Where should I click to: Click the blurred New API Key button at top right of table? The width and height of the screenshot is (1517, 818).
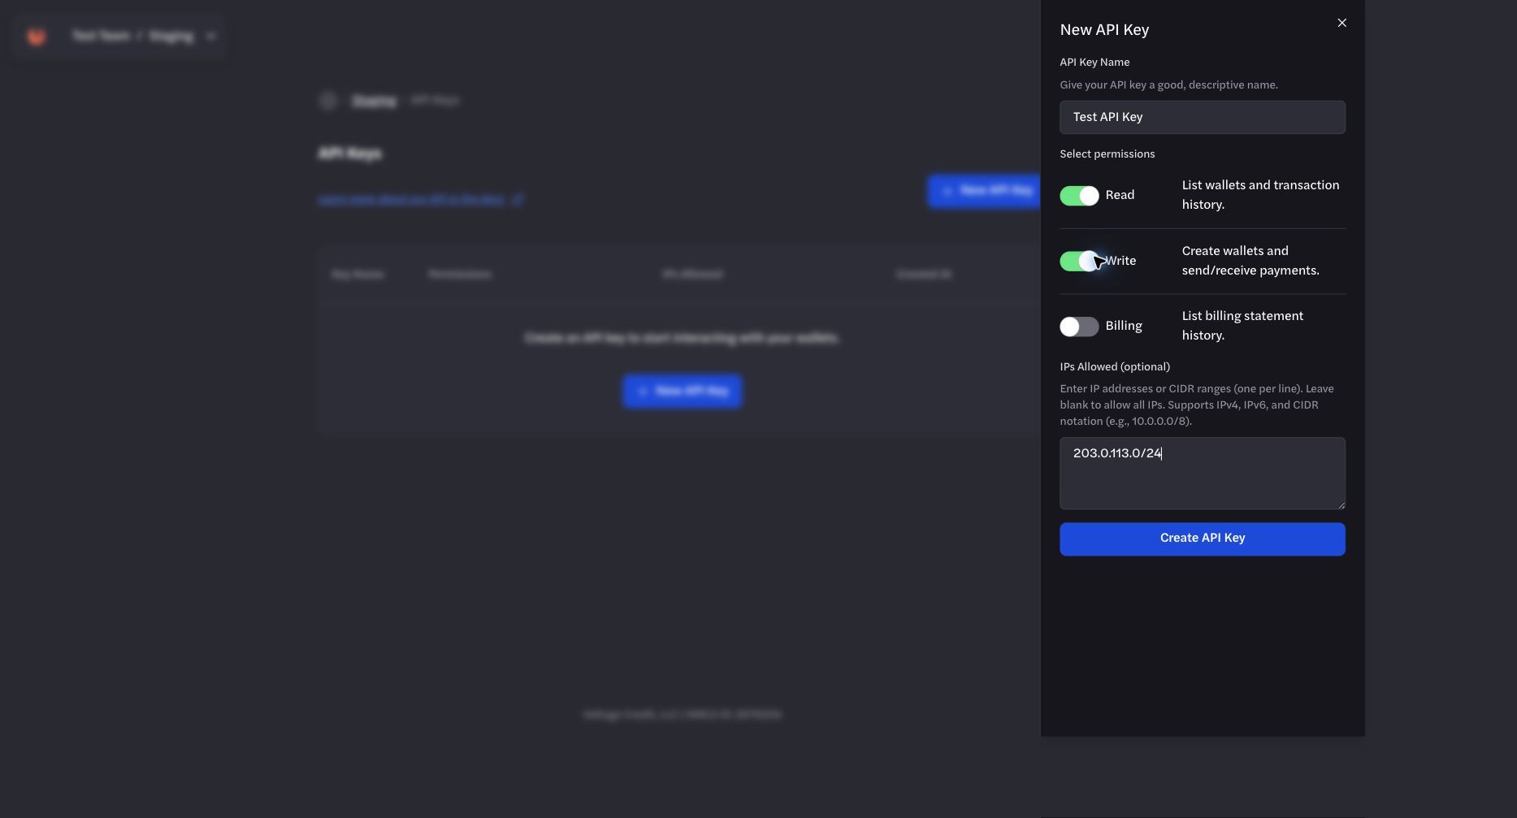(984, 190)
